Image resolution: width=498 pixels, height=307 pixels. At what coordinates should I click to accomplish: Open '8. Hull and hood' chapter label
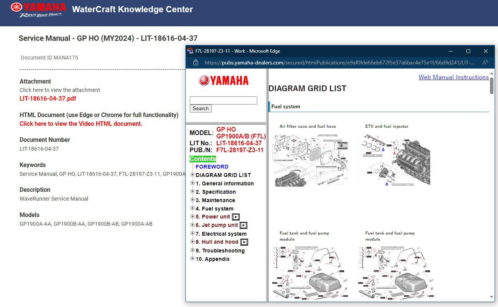click(217, 242)
